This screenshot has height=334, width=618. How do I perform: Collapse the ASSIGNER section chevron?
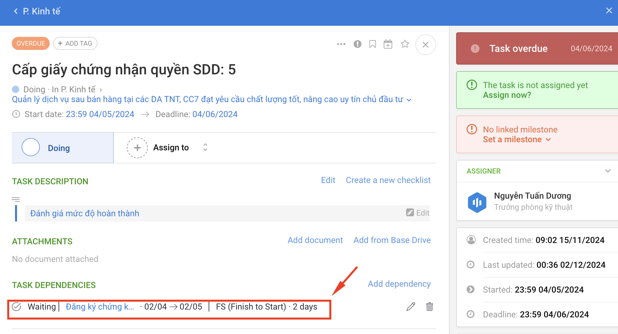pos(608,171)
